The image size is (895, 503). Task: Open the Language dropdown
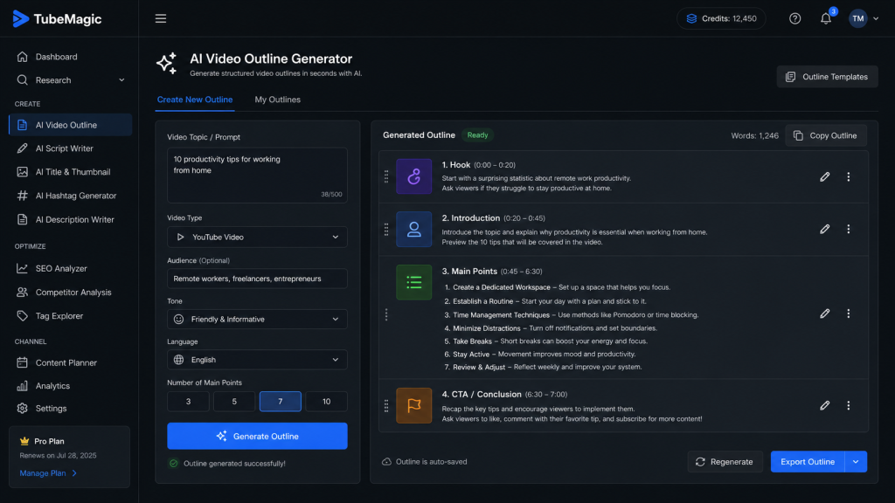[257, 360]
